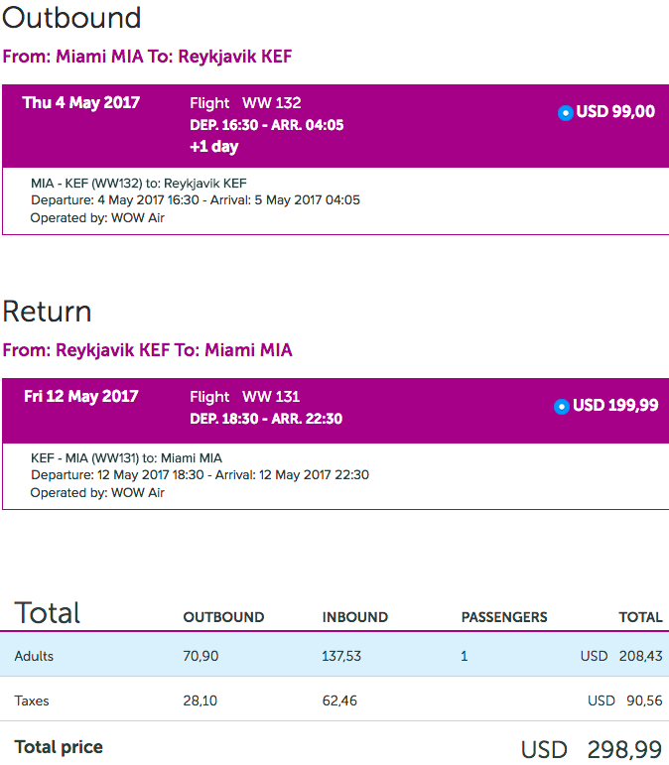Viewport: 669px width, 765px height.
Task: Click the KEF - MIA (WW131) details line
Action: (x=126, y=458)
